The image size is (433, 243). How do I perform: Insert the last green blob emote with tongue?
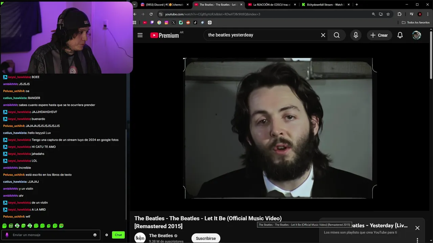pyautogui.click(x=61, y=225)
